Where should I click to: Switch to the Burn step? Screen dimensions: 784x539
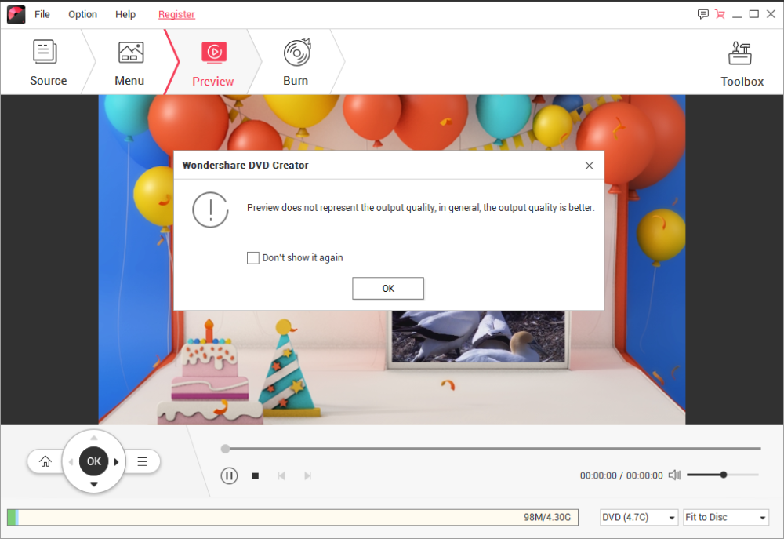[296, 63]
